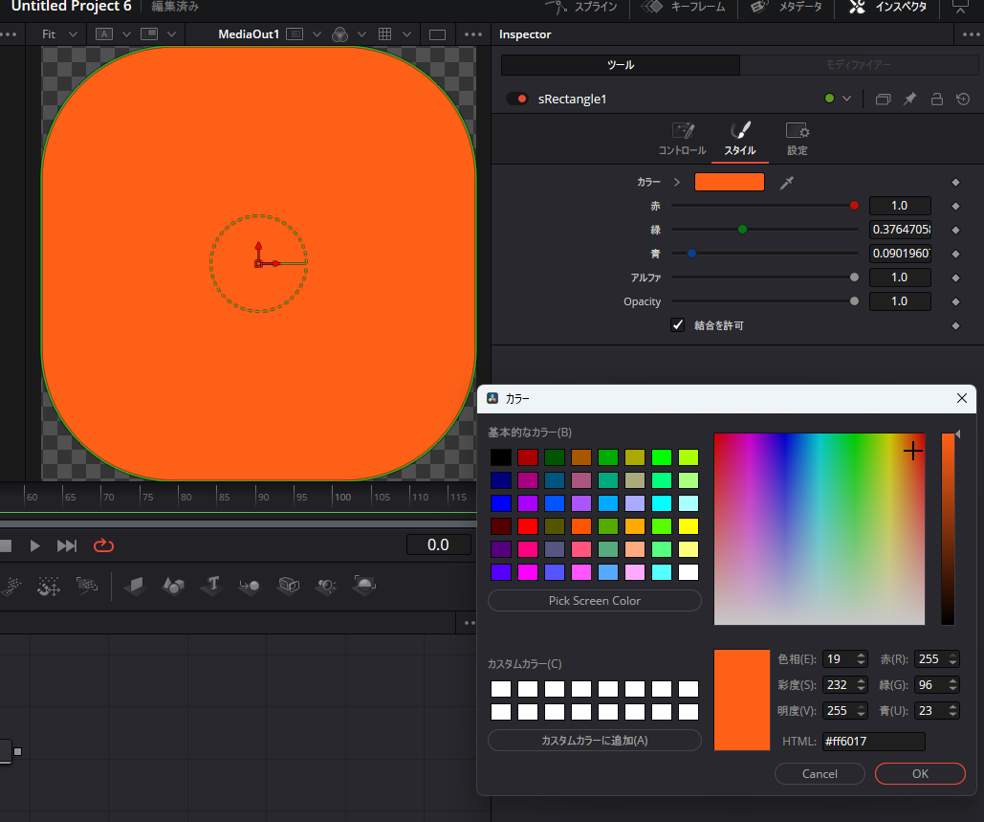Open the スタイル tab

click(740, 140)
